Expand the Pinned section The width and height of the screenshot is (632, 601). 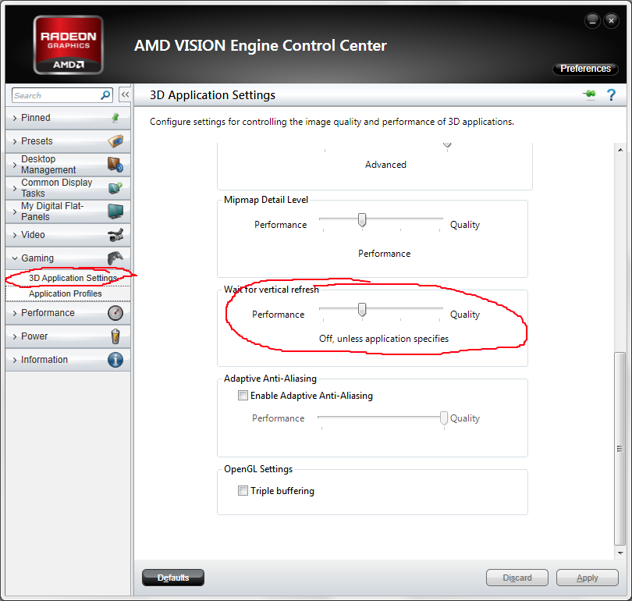[68, 118]
